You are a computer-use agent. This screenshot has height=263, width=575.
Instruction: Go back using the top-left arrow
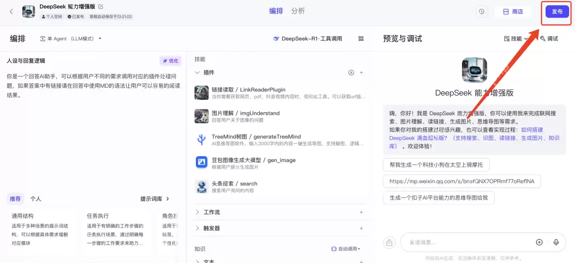pyautogui.click(x=11, y=11)
